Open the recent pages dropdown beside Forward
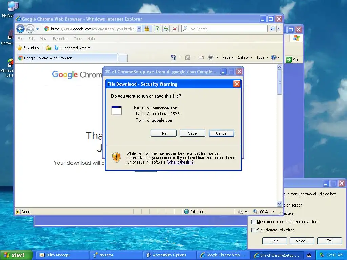The height and width of the screenshot is (260, 347). pos(37,29)
